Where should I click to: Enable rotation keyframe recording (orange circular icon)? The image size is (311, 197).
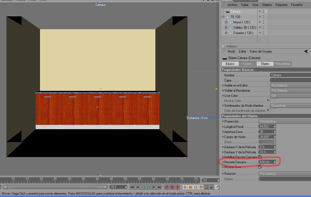(196, 187)
